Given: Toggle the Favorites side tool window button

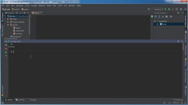Looking at the screenshot, I should click(2, 90).
